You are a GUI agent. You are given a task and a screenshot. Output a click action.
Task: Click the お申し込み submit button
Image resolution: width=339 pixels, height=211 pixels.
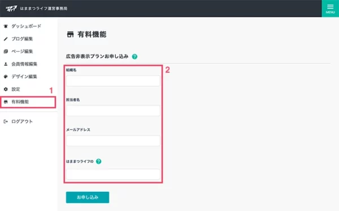pos(88,197)
